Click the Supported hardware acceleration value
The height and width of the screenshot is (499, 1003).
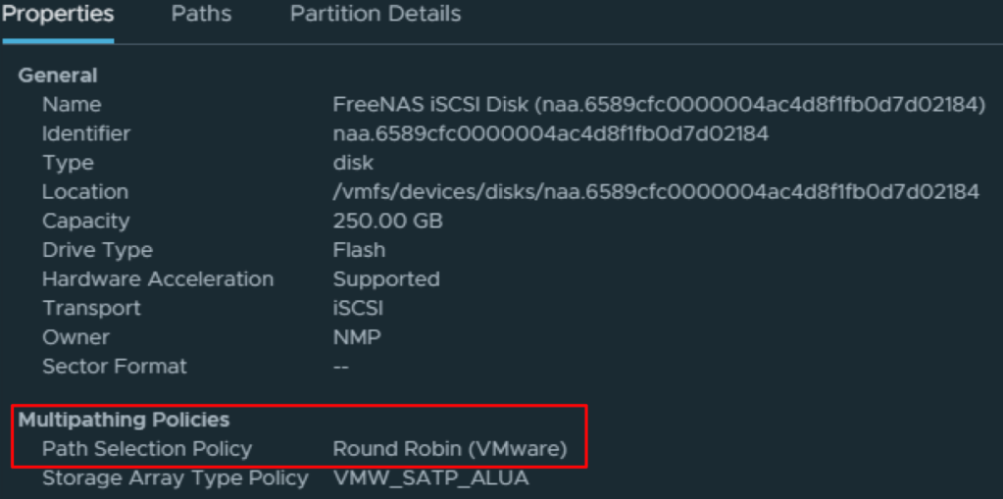click(386, 279)
